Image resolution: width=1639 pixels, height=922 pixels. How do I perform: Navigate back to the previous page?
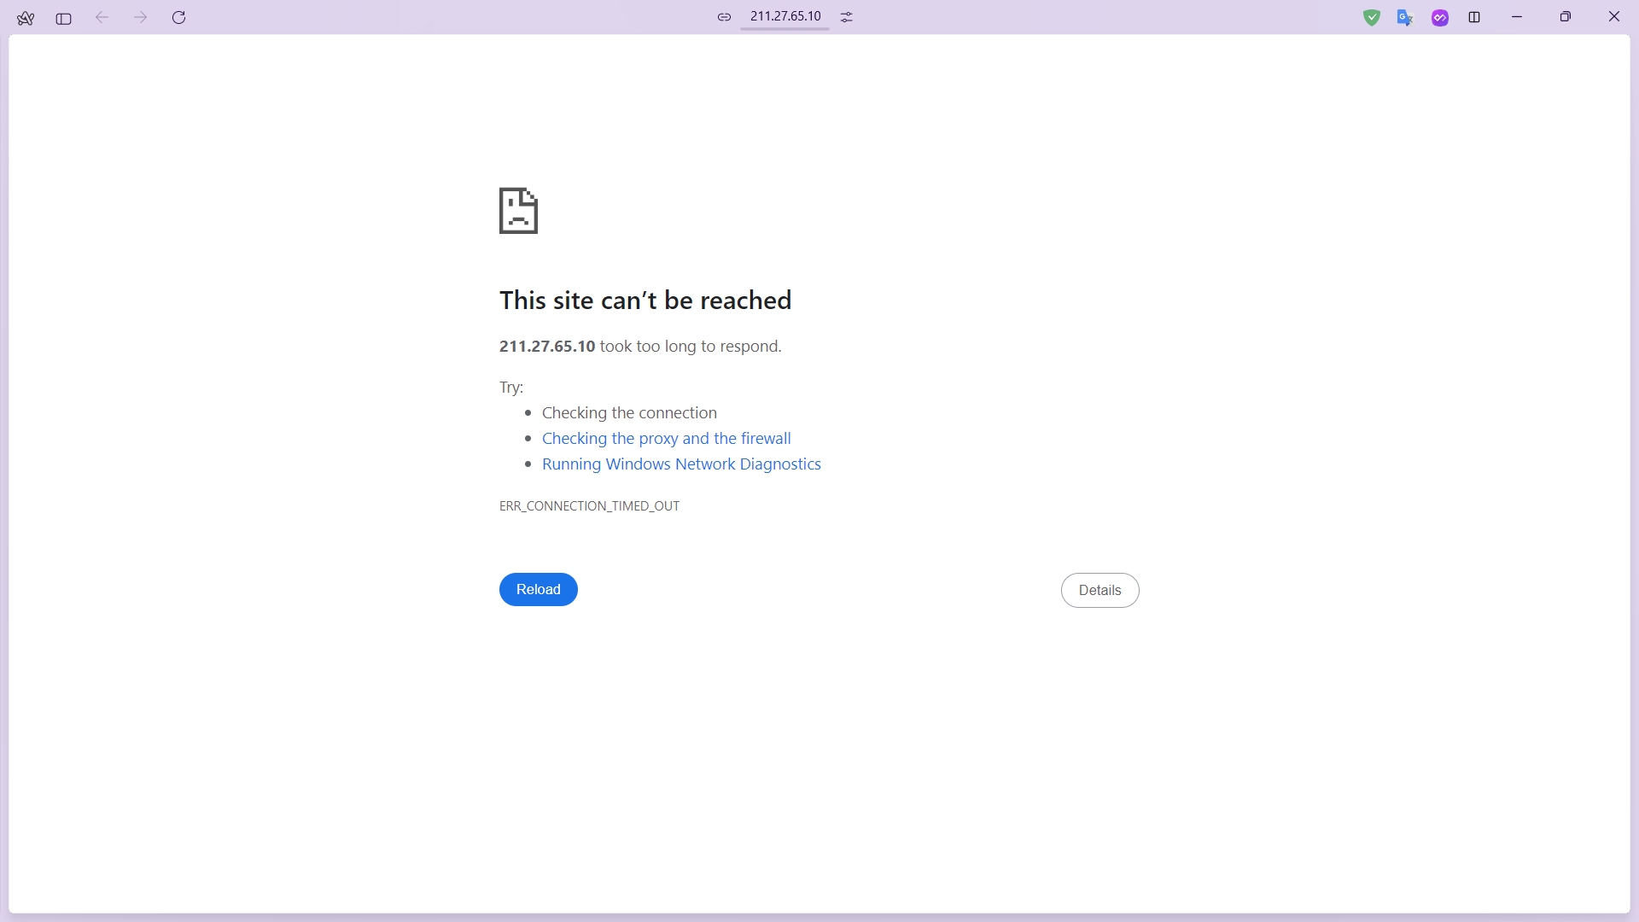[102, 17]
